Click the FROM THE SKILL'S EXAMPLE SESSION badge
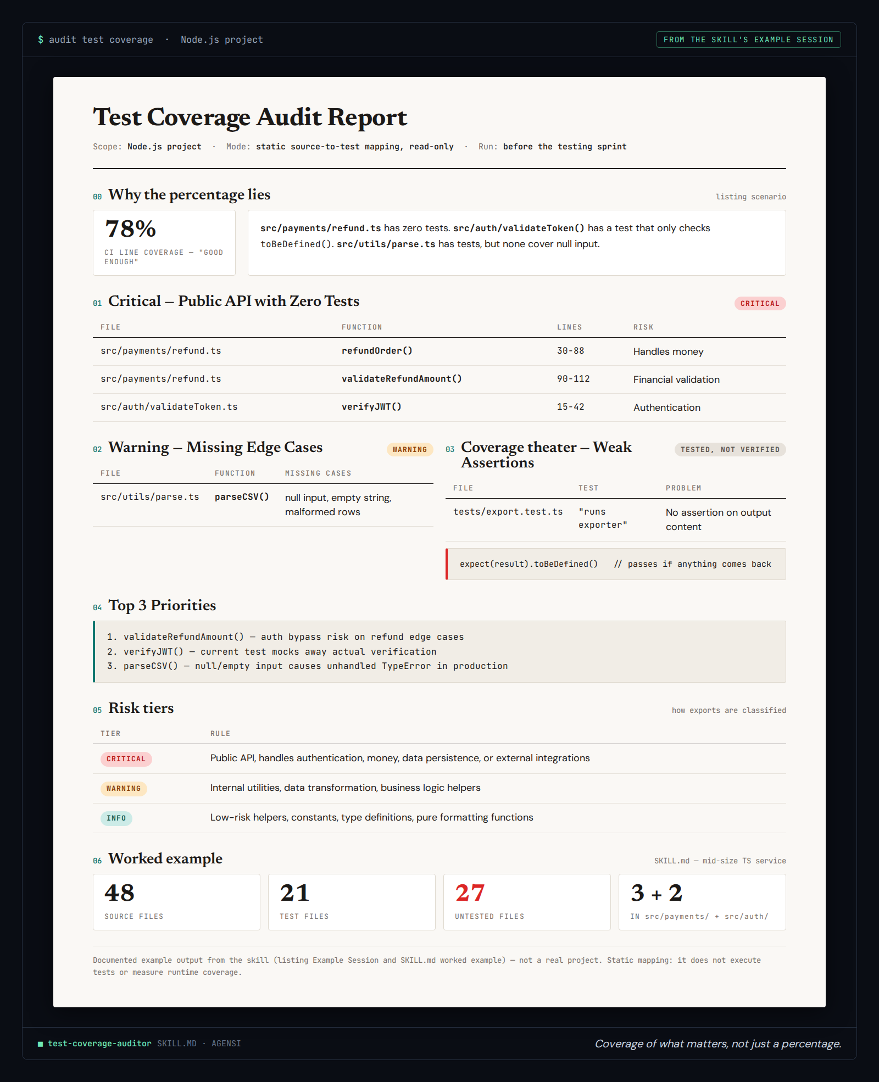879x1082 pixels. [748, 40]
